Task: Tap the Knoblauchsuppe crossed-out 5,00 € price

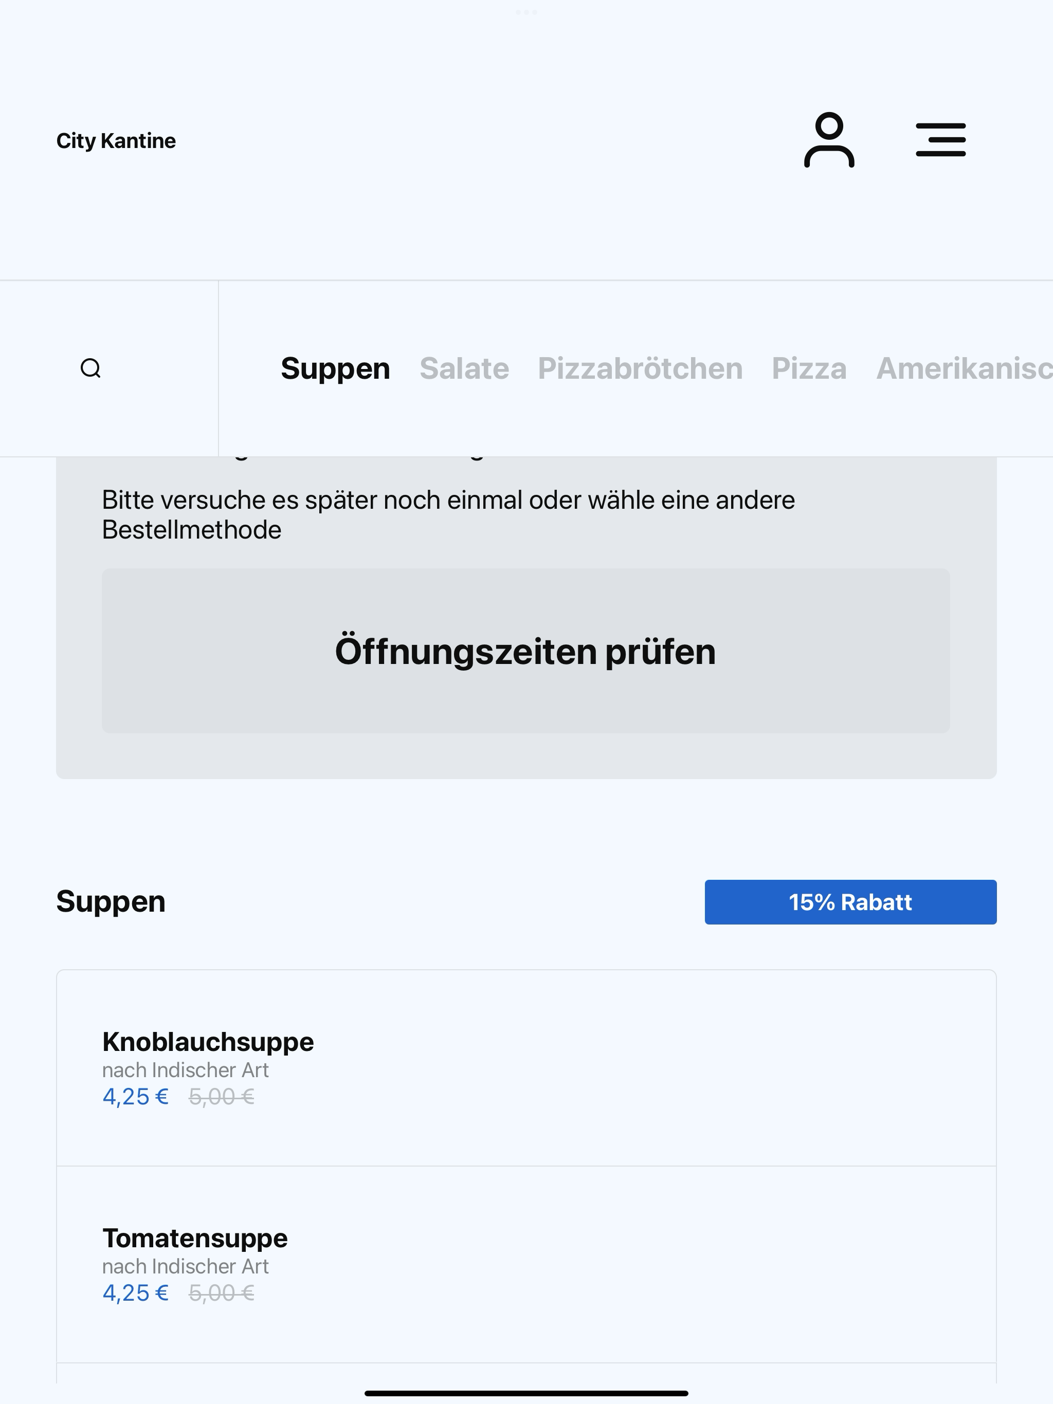Action: [x=222, y=1097]
